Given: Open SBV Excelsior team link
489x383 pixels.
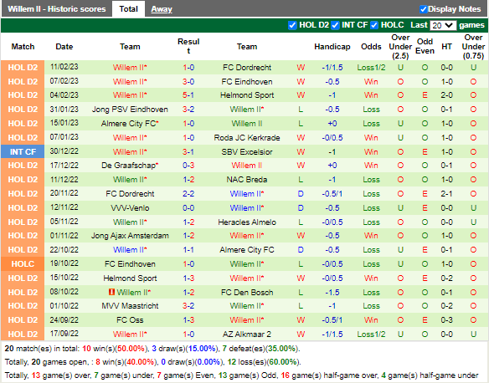Looking at the screenshot, I should click(247, 151).
